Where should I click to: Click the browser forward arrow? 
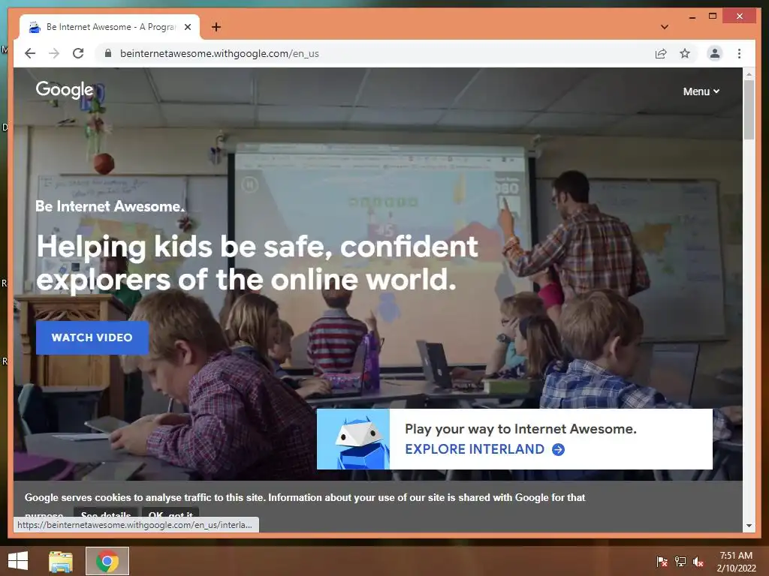click(x=54, y=53)
